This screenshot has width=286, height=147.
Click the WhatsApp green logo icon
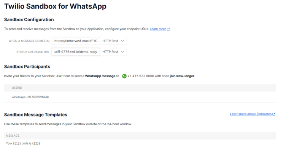coord(124,76)
